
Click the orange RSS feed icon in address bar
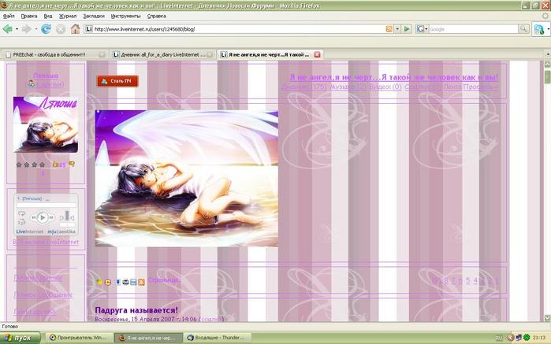(x=389, y=29)
